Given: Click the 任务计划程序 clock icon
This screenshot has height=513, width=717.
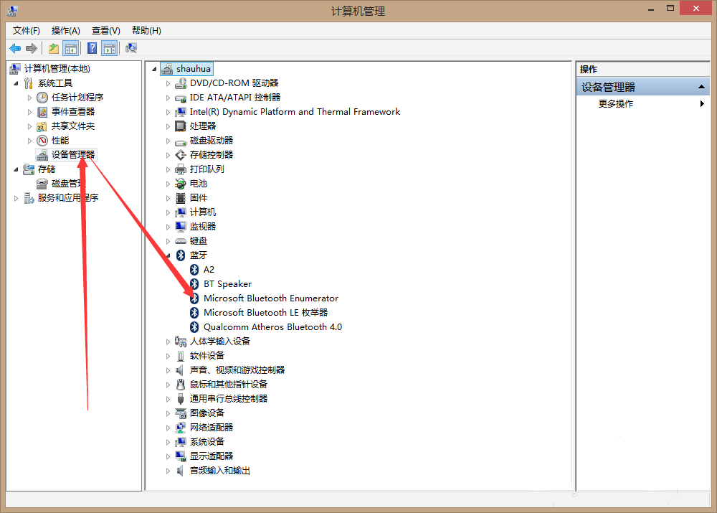Looking at the screenshot, I should pyautogui.click(x=42, y=98).
